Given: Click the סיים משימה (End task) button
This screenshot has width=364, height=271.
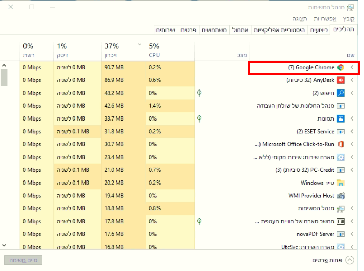Looking at the screenshot, I should coord(23,260).
